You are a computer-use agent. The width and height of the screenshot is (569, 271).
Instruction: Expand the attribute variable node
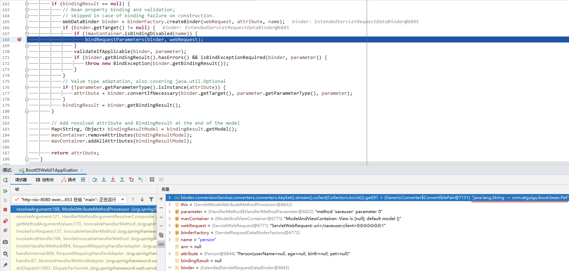click(170, 254)
